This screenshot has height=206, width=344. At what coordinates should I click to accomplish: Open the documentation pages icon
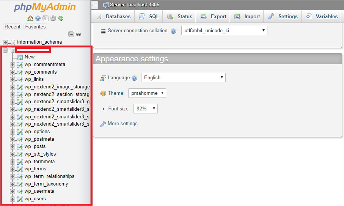point(46,18)
